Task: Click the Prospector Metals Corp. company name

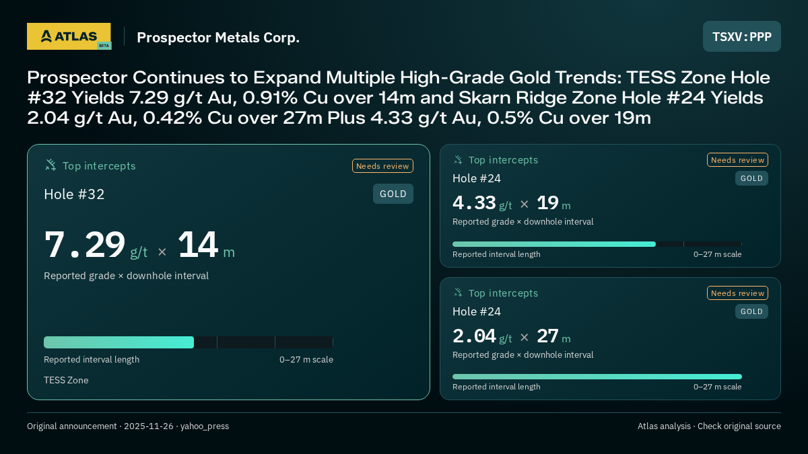Action: 218,38
